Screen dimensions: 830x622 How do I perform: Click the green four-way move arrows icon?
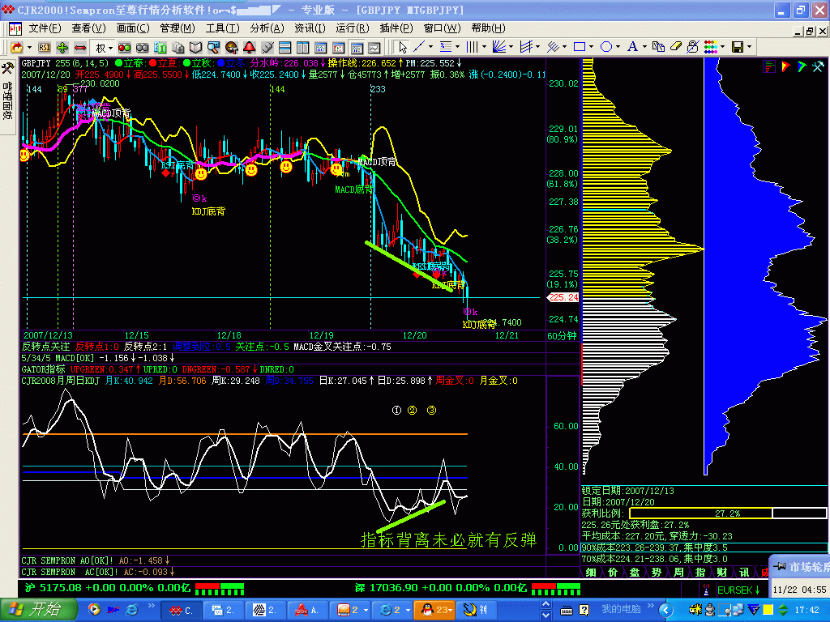tap(62, 47)
